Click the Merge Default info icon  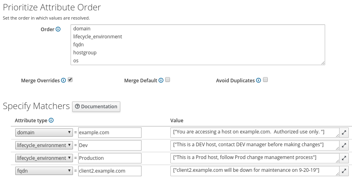(x=161, y=80)
